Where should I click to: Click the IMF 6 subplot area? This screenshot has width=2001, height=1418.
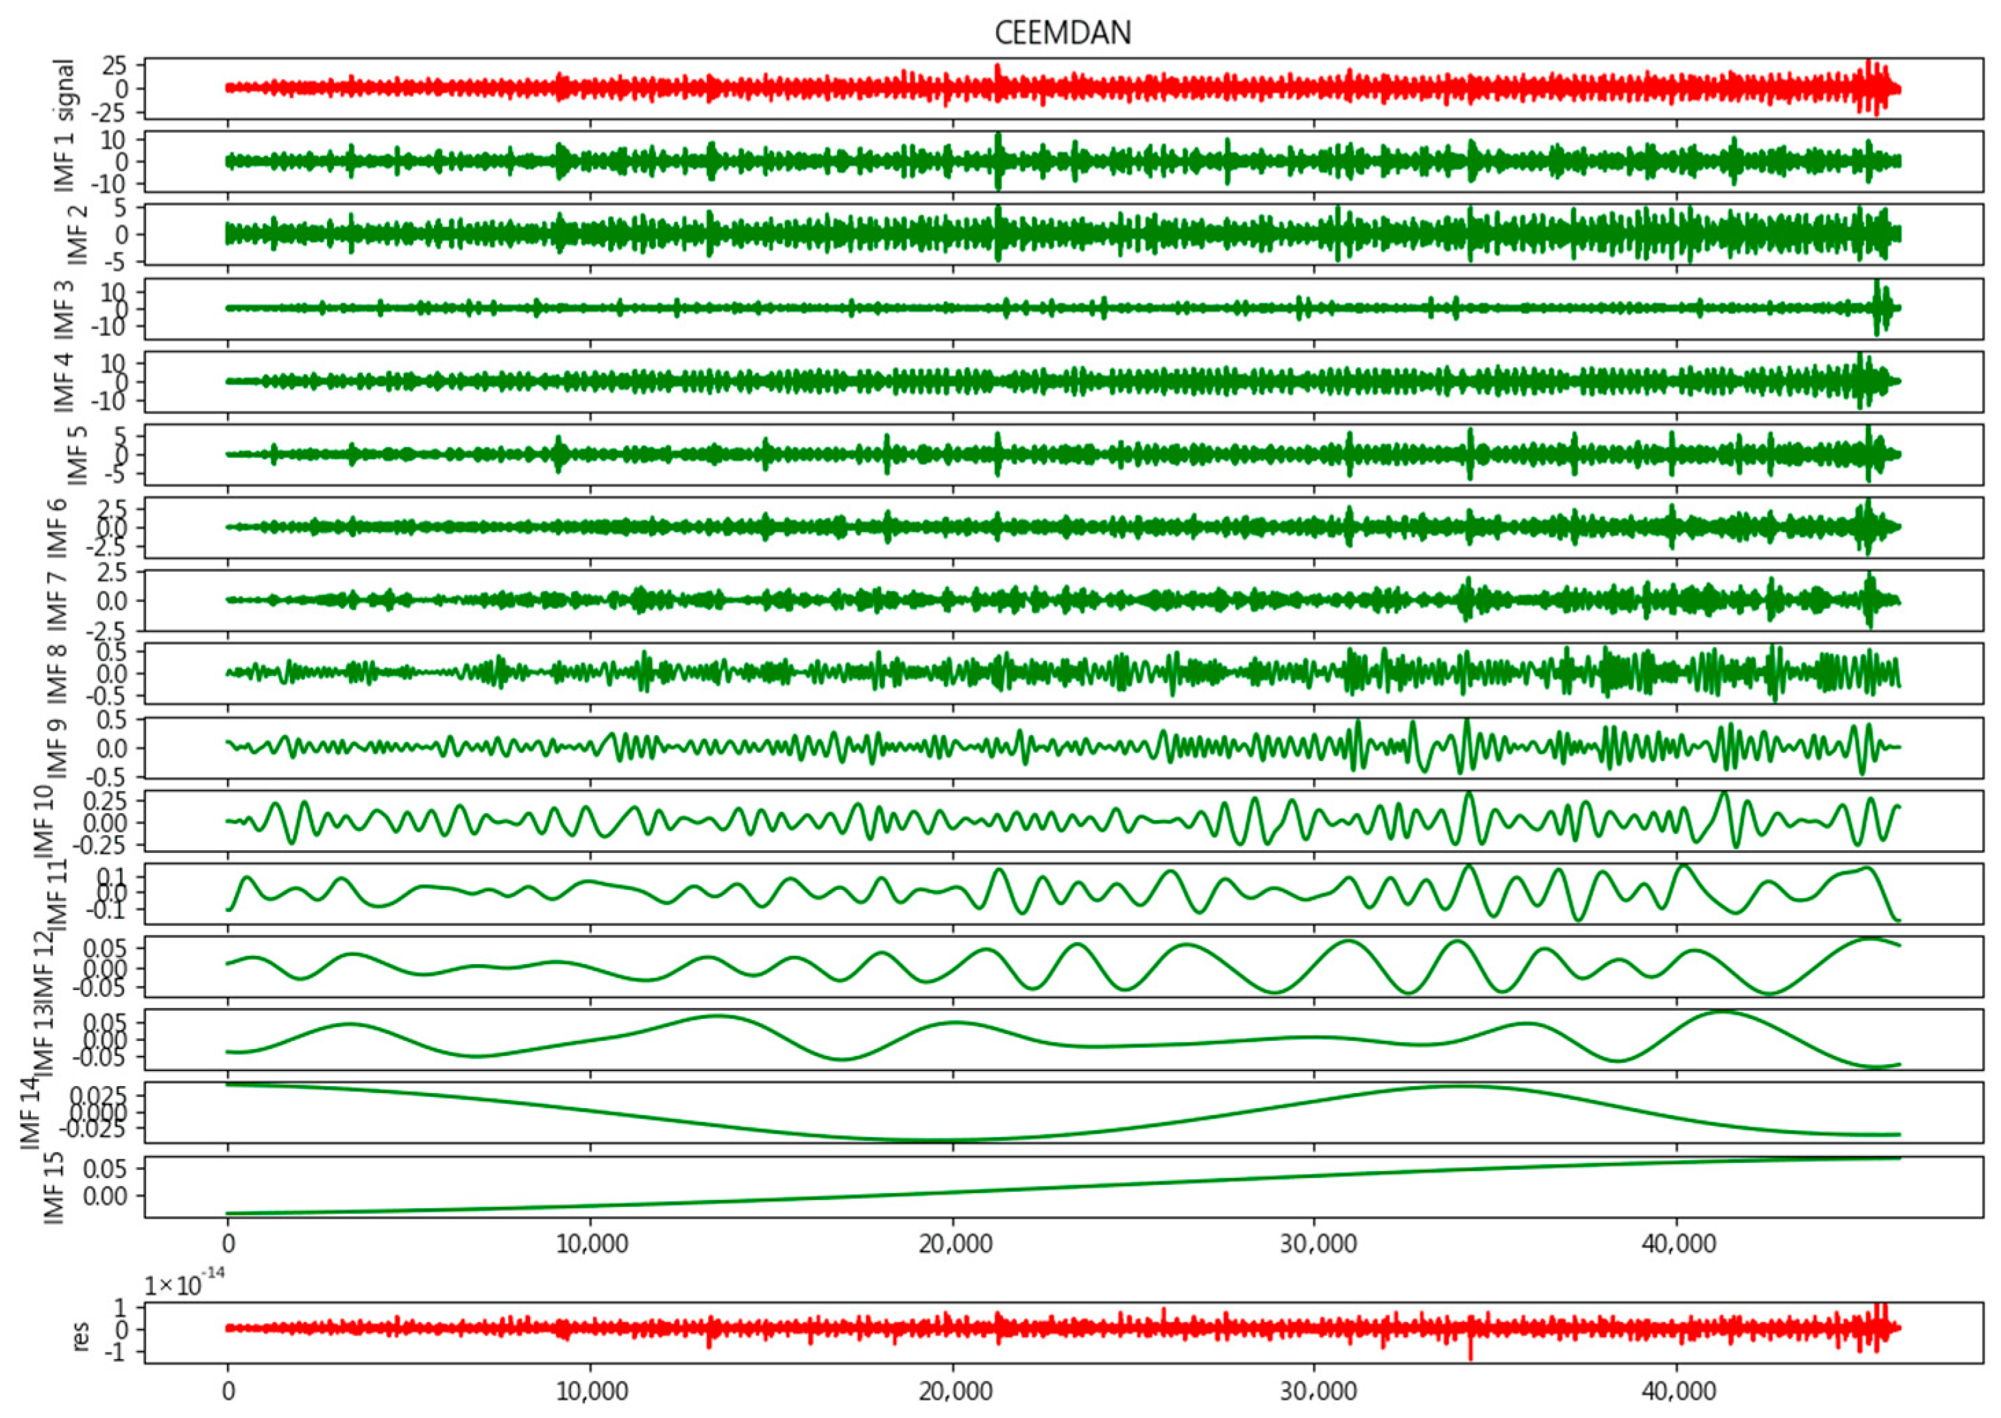(1063, 527)
